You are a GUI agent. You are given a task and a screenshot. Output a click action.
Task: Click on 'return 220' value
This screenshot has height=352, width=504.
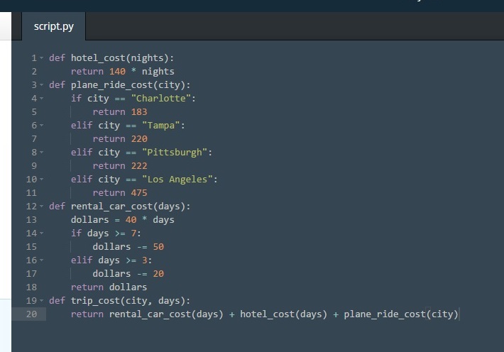click(120, 139)
